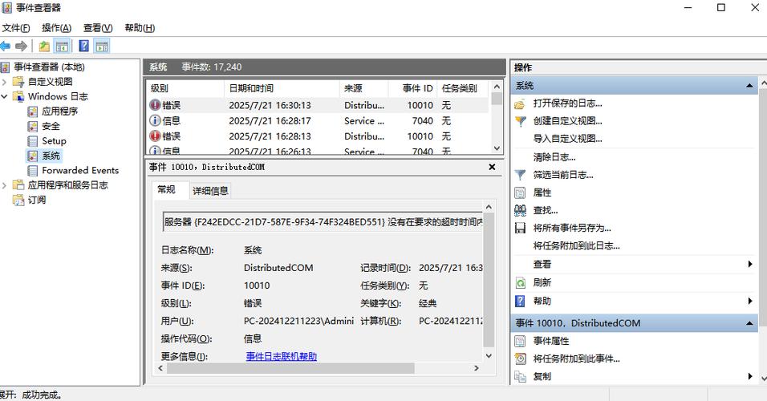Select the Forwarded Events log icon
This screenshot has height=401, width=767.
(x=33, y=170)
